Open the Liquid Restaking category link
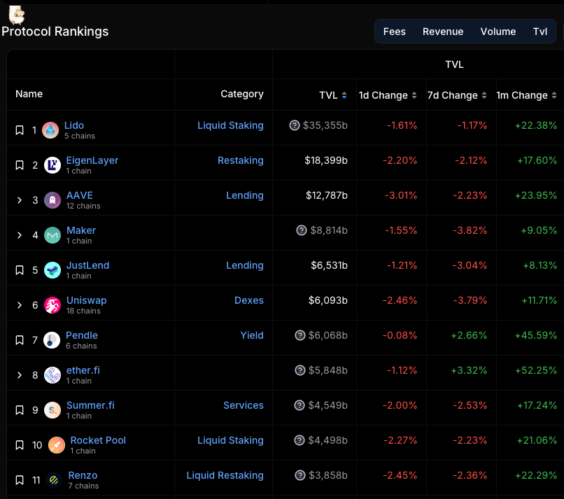This screenshot has width=564, height=499. pos(225,476)
